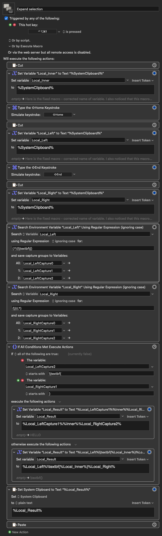Open the gear menu for If All Conditions Met action

point(154,347)
